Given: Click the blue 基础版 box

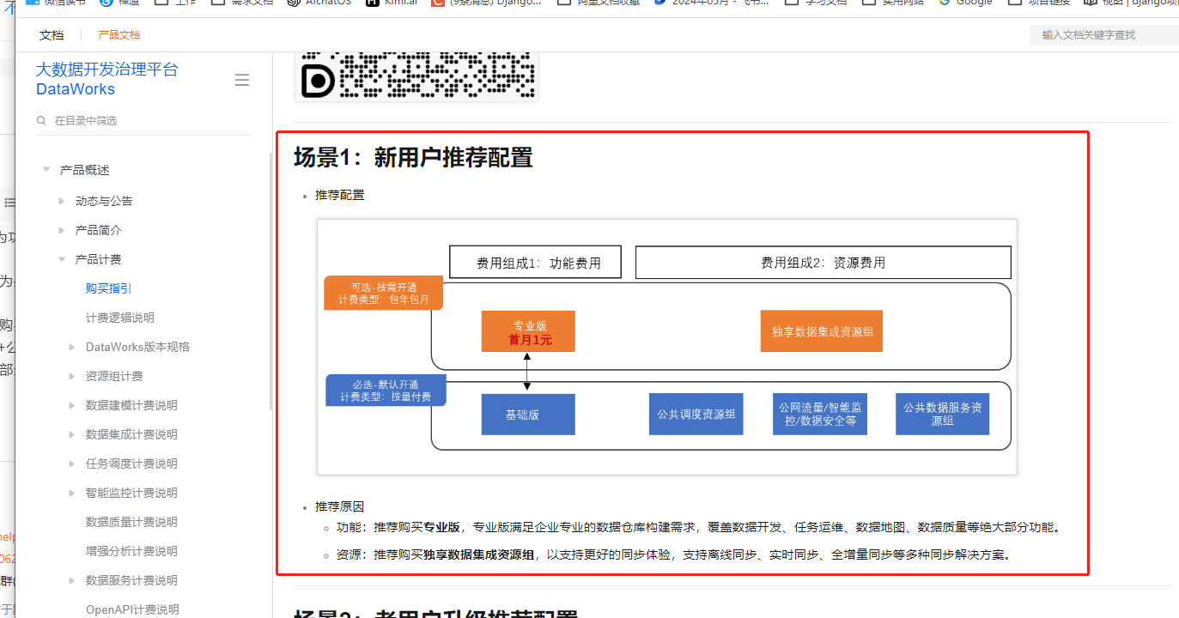Looking at the screenshot, I should tap(528, 415).
